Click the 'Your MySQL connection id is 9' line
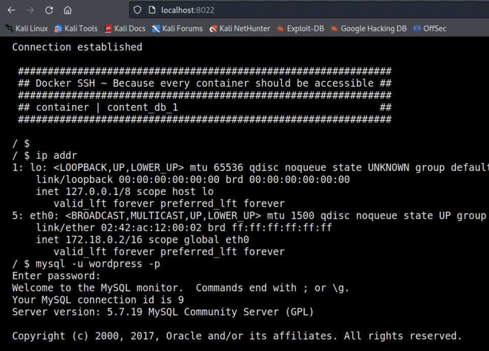Screen dimensions: 489x351 point(98,300)
